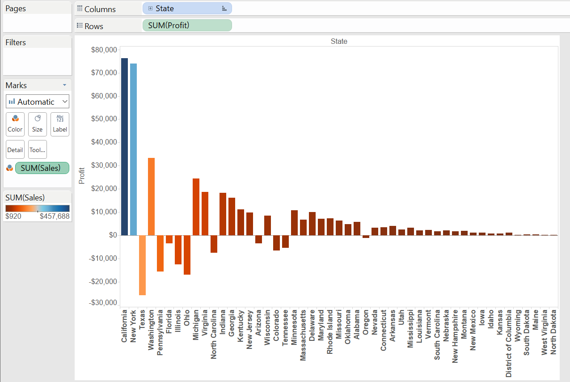Select the Illinois negative bar
The image size is (570, 382).
pyautogui.click(x=178, y=250)
